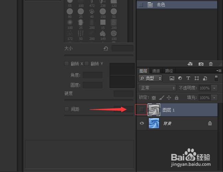Toggle the 间距 checkbox
The height and width of the screenshot is (172, 223).
(67, 109)
